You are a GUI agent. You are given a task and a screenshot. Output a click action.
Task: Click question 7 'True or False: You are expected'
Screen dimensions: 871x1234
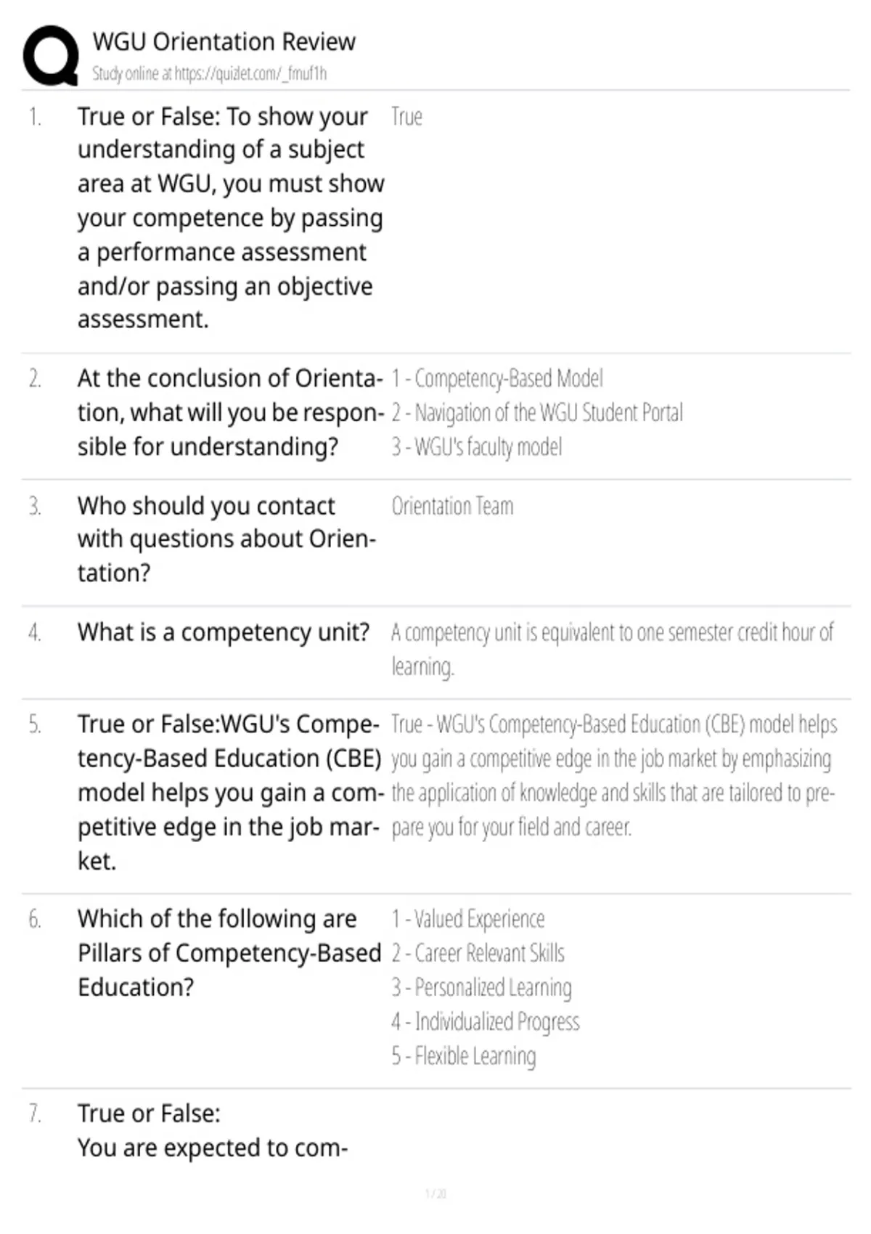(x=213, y=1130)
